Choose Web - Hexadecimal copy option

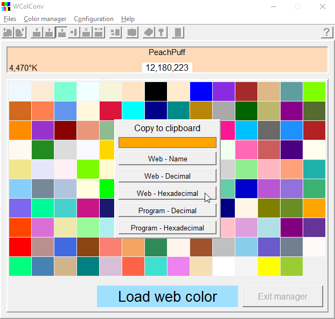tap(167, 193)
